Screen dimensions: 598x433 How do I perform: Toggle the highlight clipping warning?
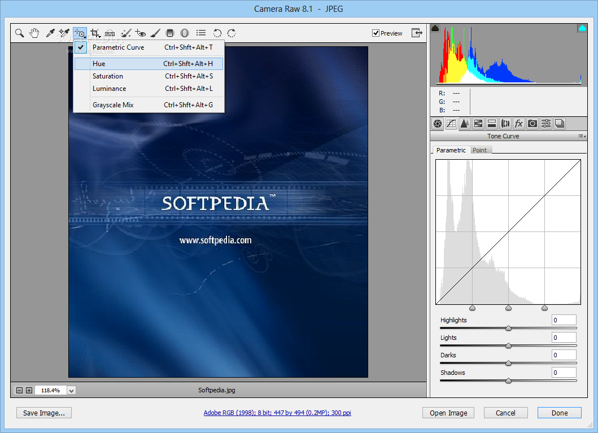click(x=582, y=28)
